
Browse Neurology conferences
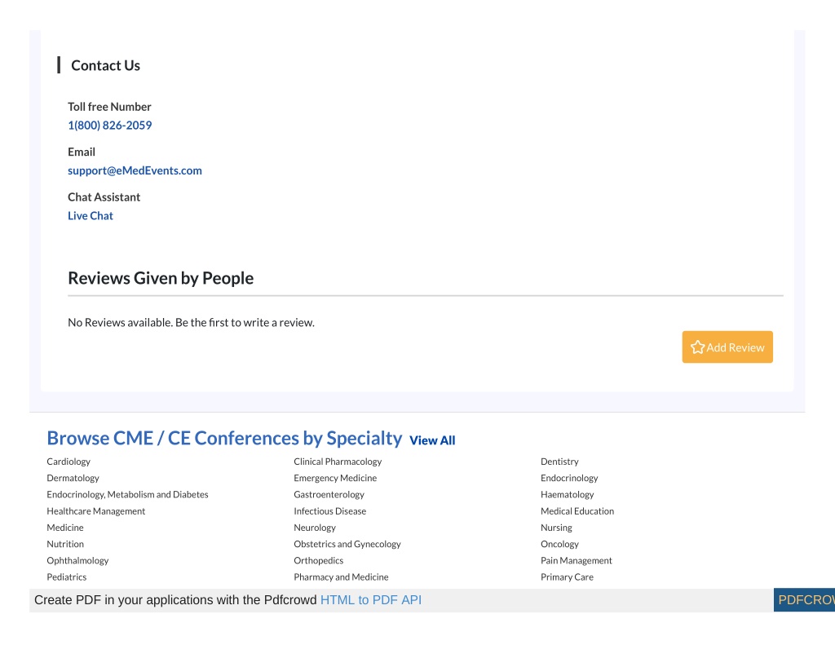pos(315,528)
